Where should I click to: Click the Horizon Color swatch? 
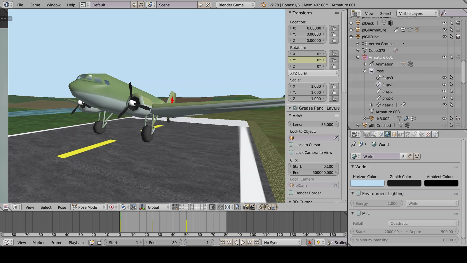point(367,183)
